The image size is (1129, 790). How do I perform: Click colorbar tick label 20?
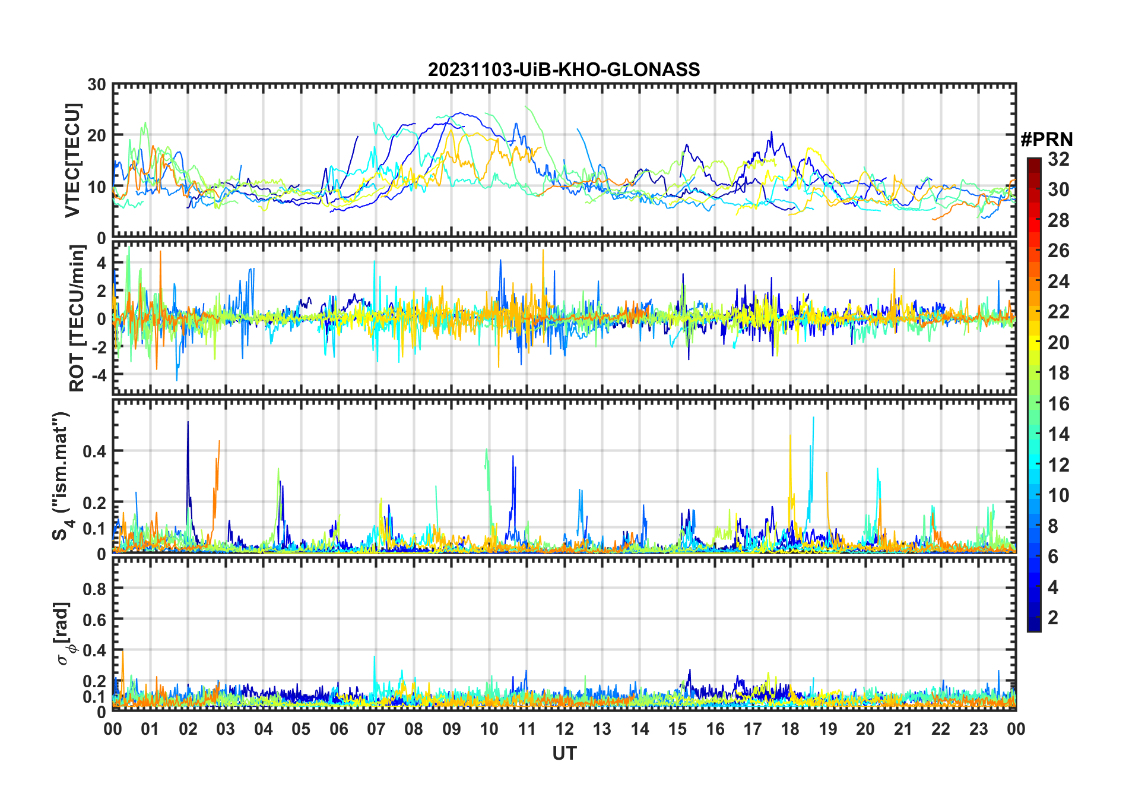1058,343
